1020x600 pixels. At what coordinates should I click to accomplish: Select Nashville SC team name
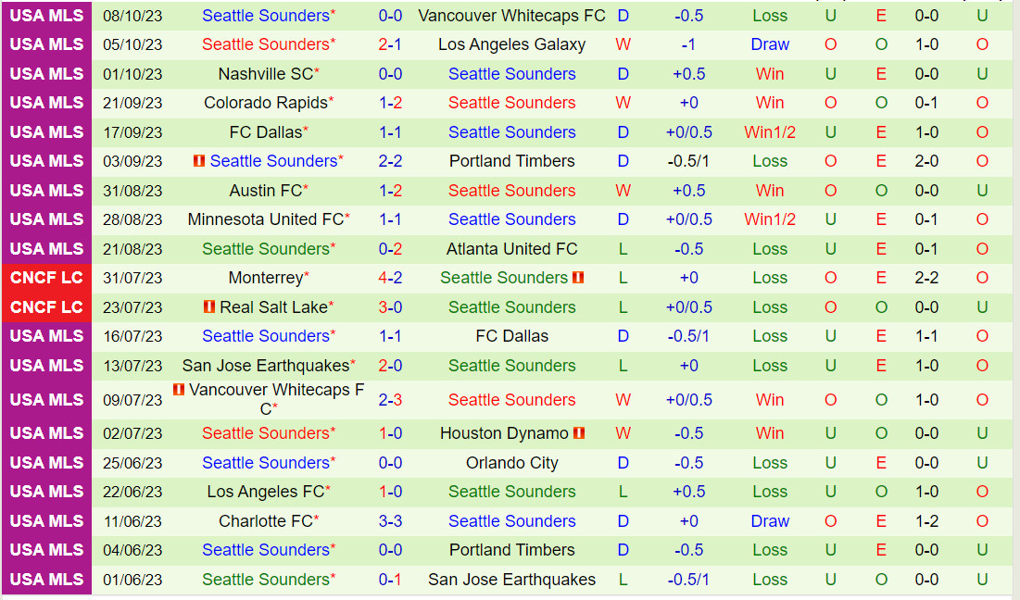pyautogui.click(x=266, y=73)
